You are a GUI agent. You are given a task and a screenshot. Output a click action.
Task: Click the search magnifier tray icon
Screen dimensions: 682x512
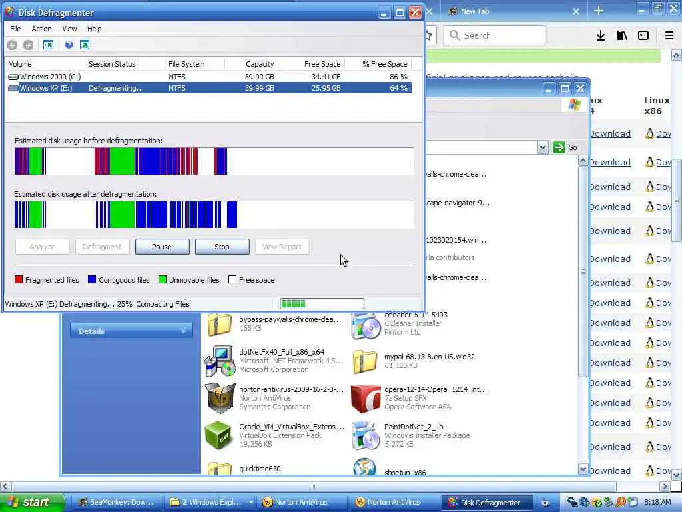(621, 502)
